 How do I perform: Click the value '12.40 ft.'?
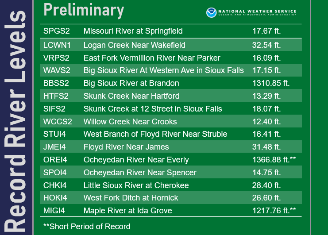pos(266,121)
